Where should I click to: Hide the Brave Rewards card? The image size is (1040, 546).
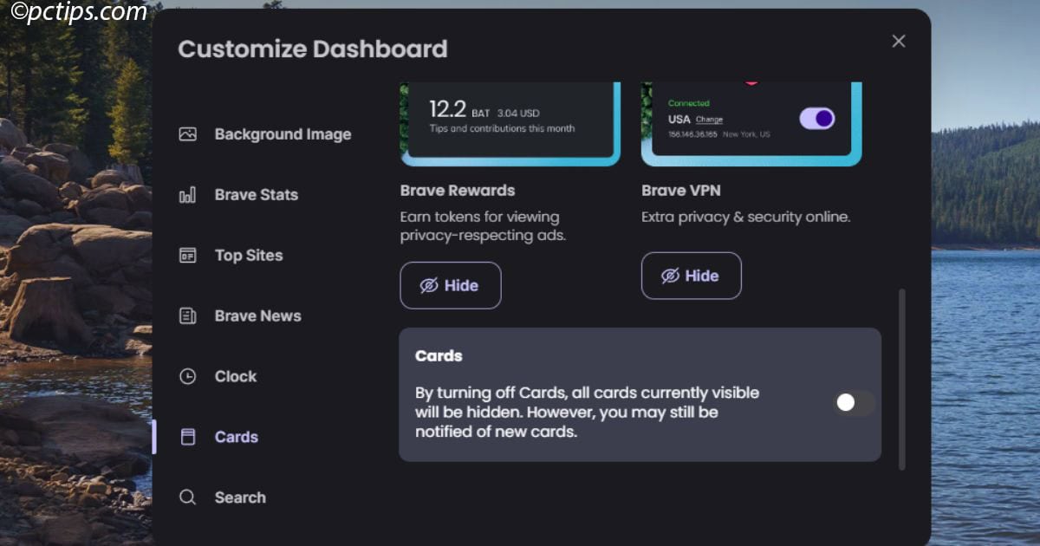pyautogui.click(x=451, y=285)
